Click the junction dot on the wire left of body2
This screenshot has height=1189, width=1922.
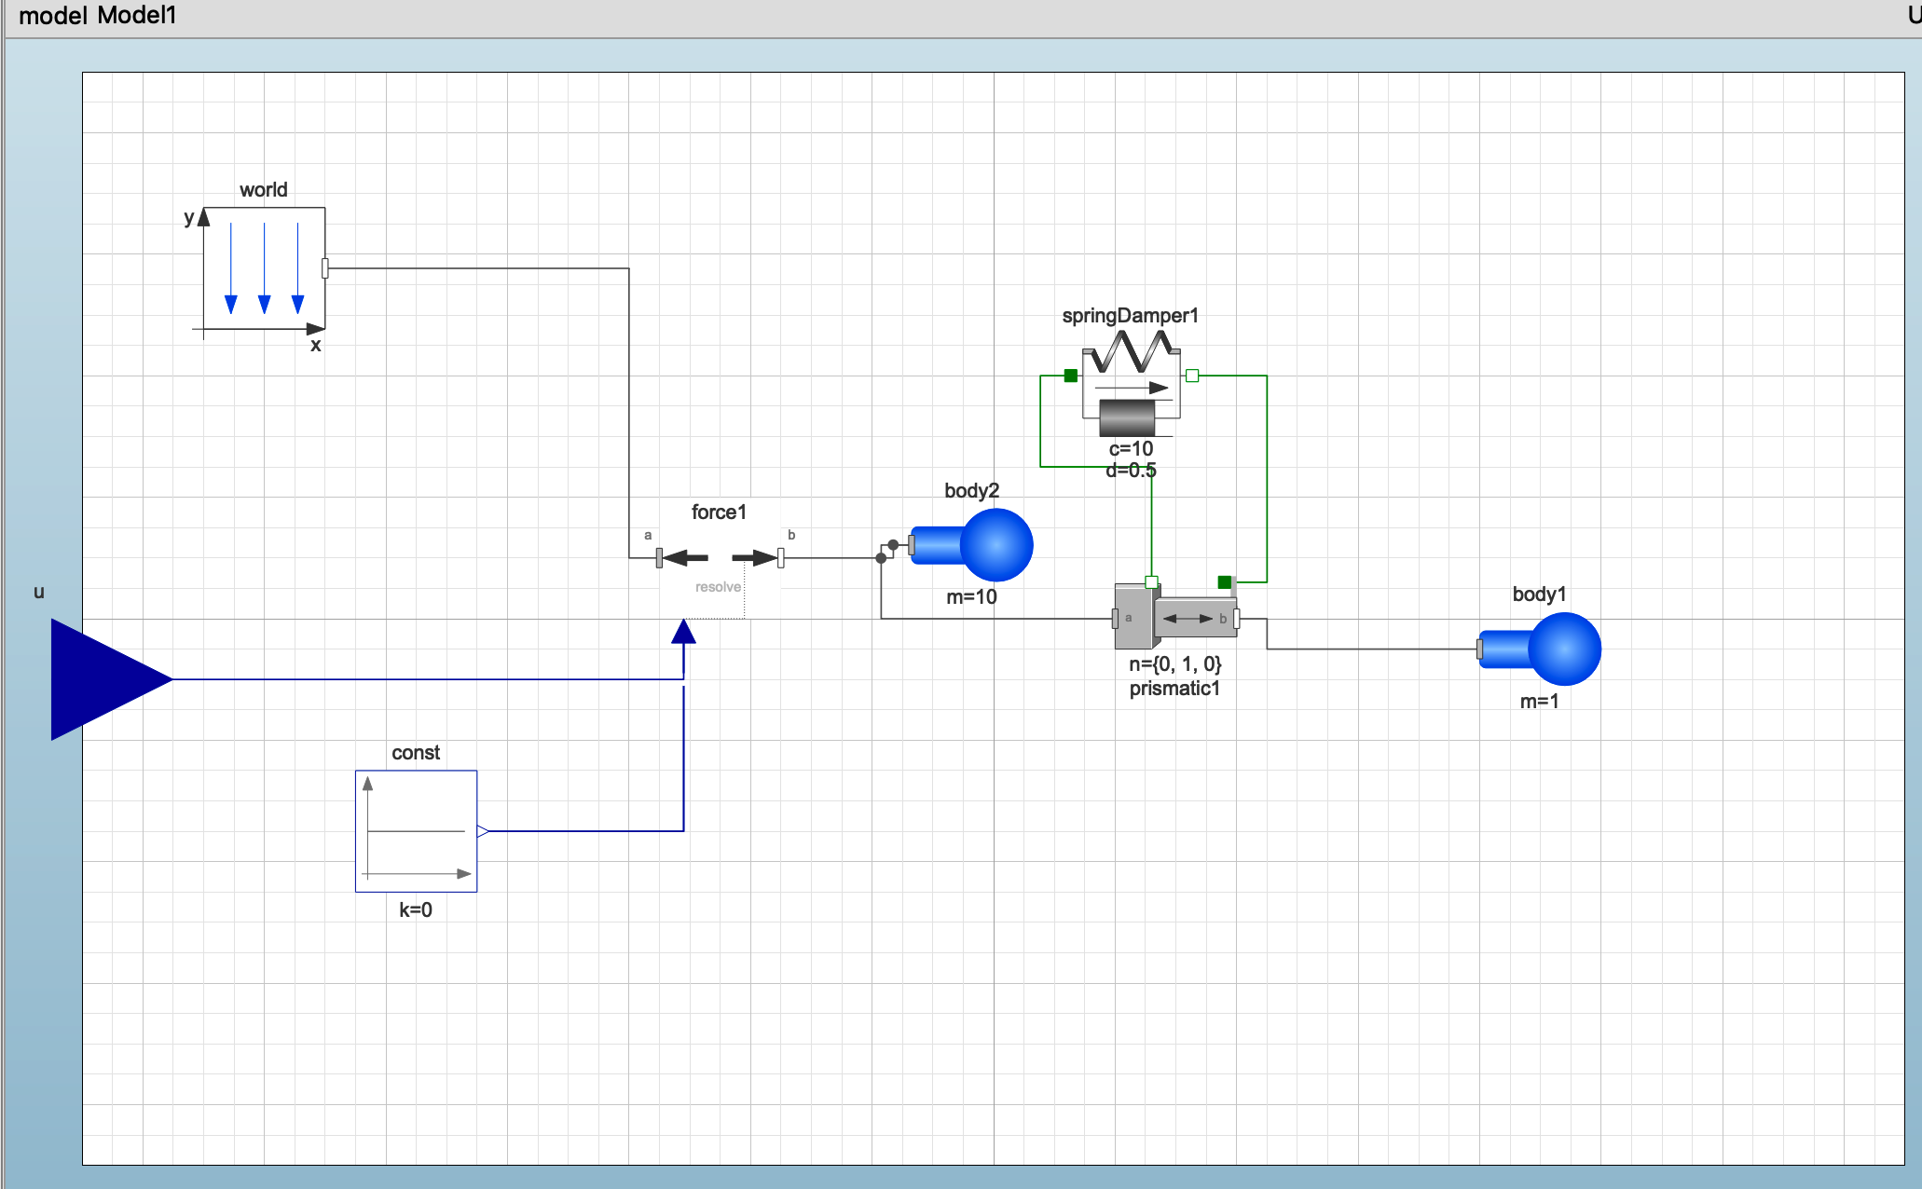pyautogui.click(x=881, y=558)
